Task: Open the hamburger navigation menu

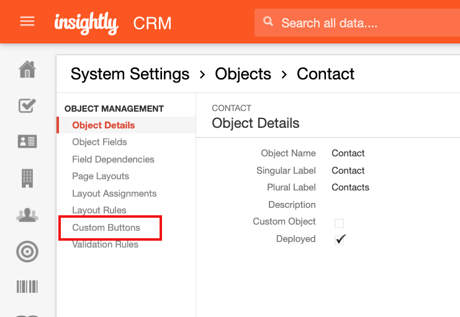Action: tap(27, 22)
